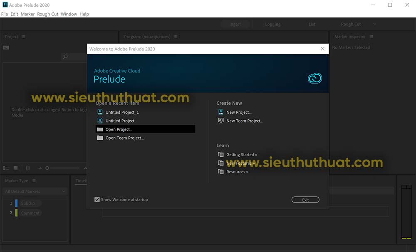Select the green Comment marker swatch
Screen dimensions: 416x252
click(16, 213)
